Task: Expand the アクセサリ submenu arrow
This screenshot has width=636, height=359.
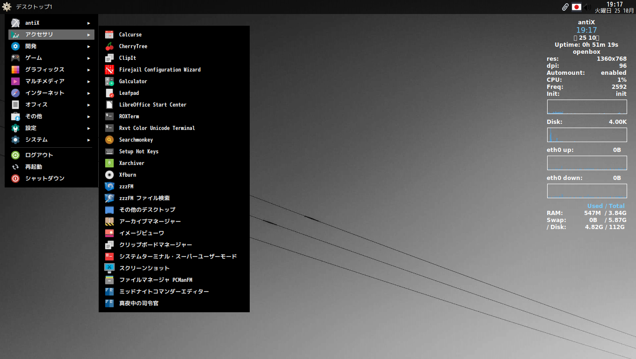Action: [89, 35]
